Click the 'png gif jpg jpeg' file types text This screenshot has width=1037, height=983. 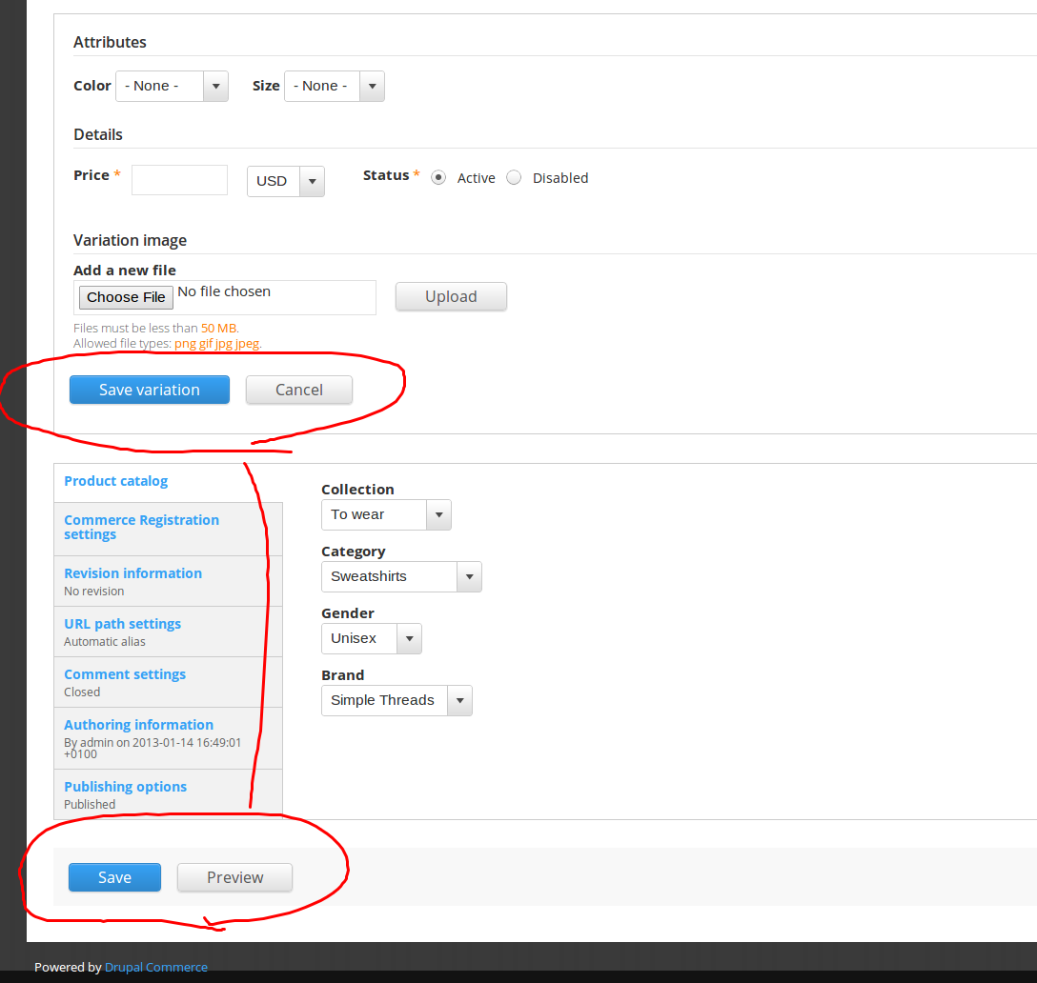tap(217, 344)
